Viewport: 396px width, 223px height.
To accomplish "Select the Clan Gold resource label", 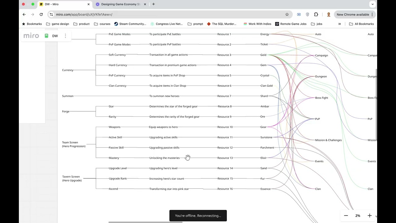I will [x=267, y=86].
